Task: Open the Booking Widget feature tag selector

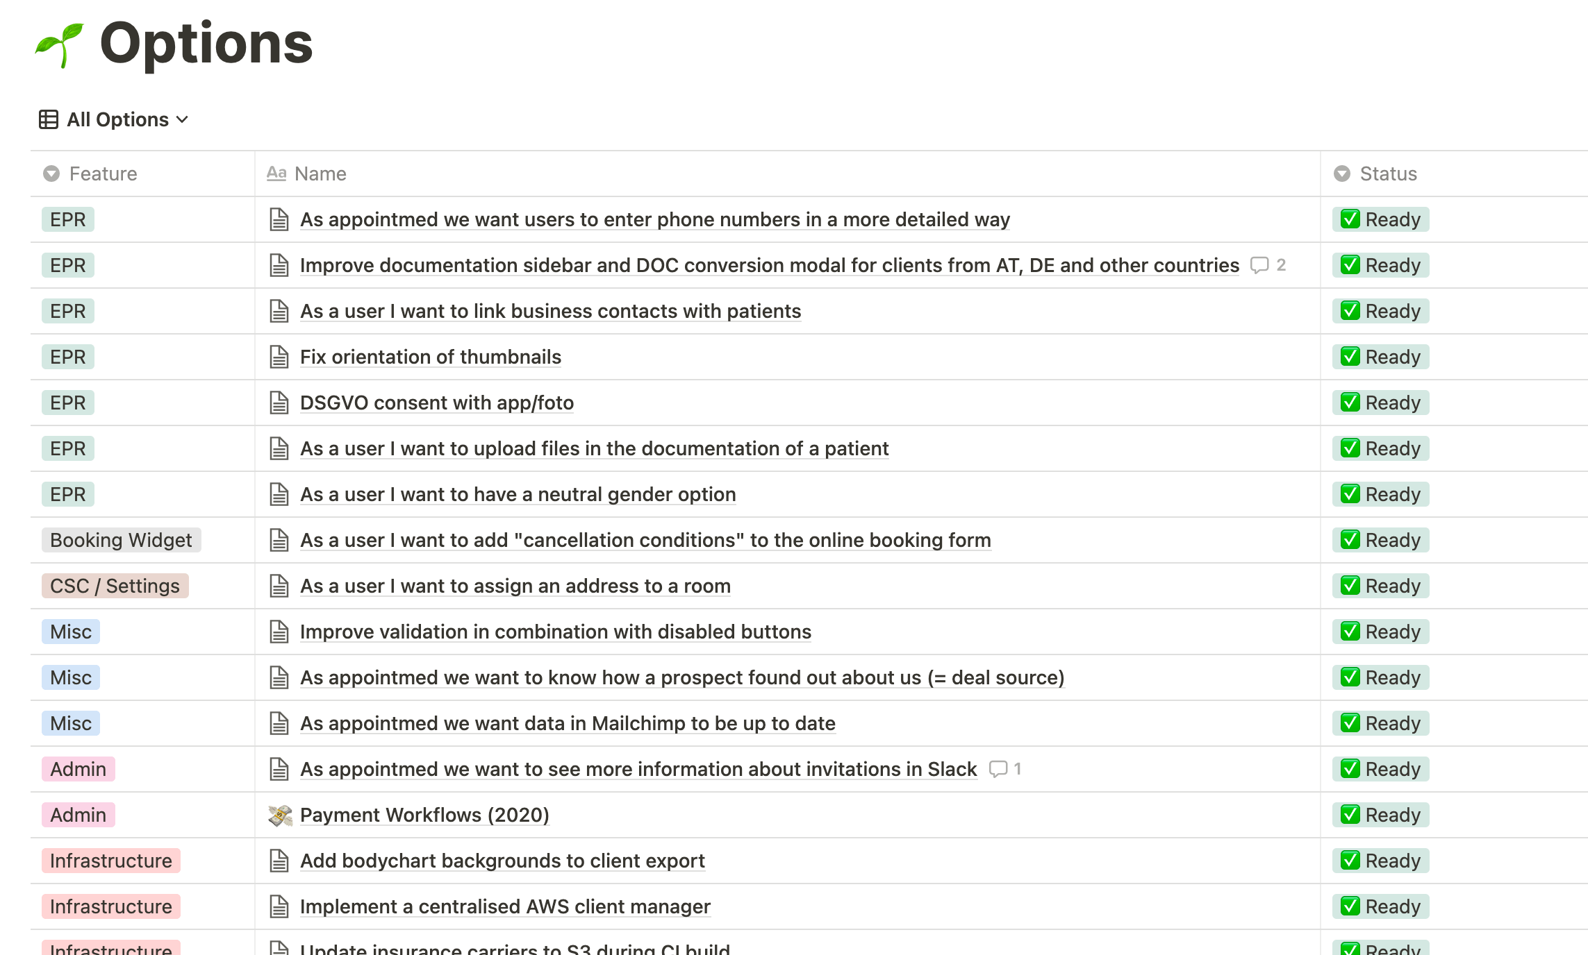Action: point(121,540)
